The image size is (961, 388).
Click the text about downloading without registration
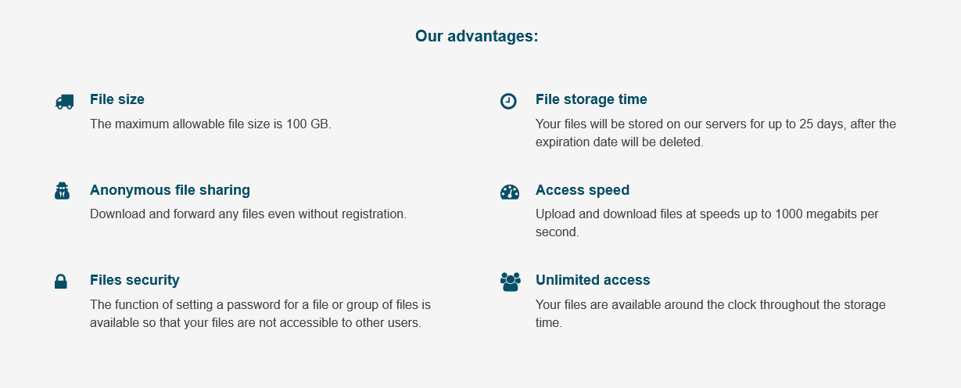coord(249,214)
